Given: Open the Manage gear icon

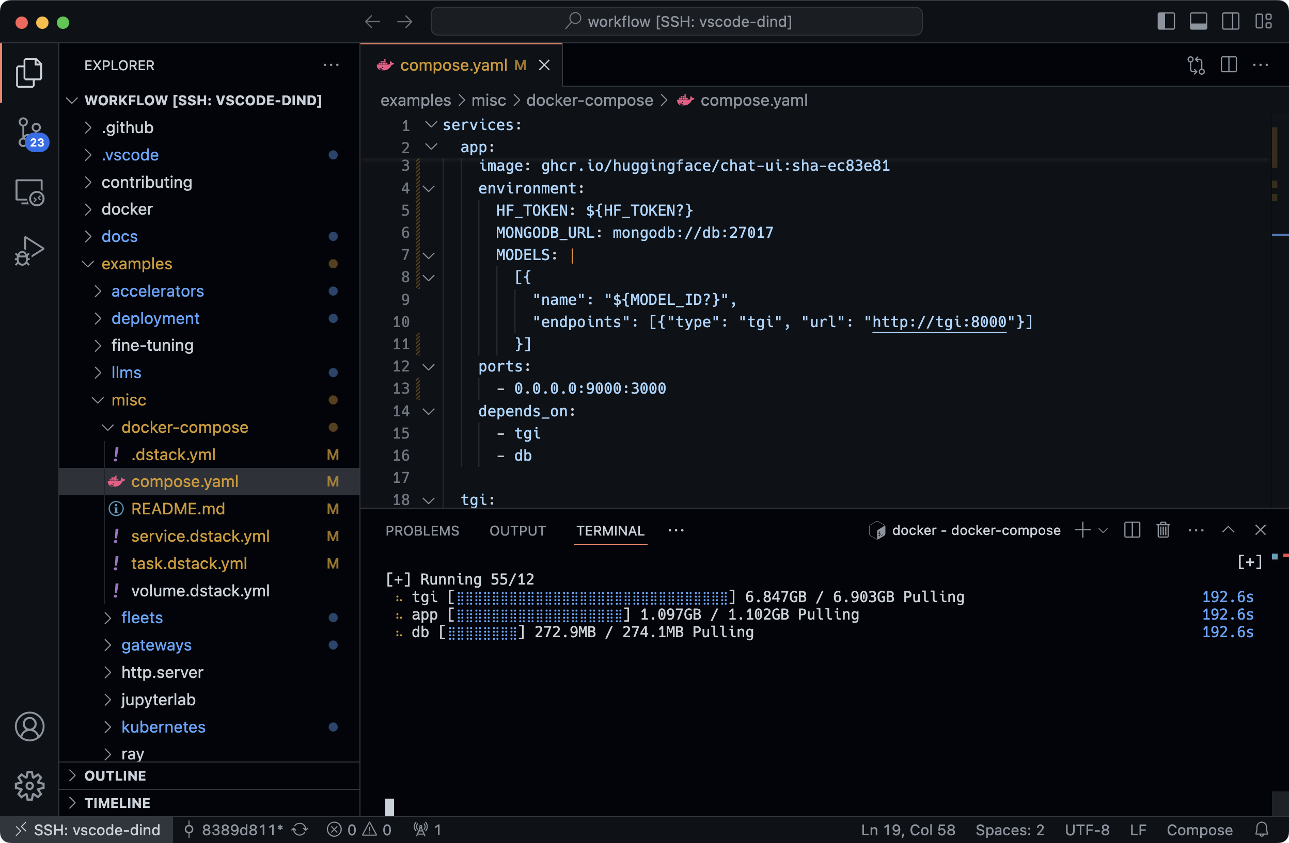Looking at the screenshot, I should [x=29, y=785].
